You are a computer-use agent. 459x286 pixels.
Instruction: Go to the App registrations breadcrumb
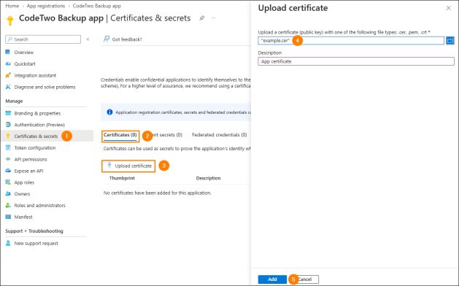pyautogui.click(x=46, y=6)
